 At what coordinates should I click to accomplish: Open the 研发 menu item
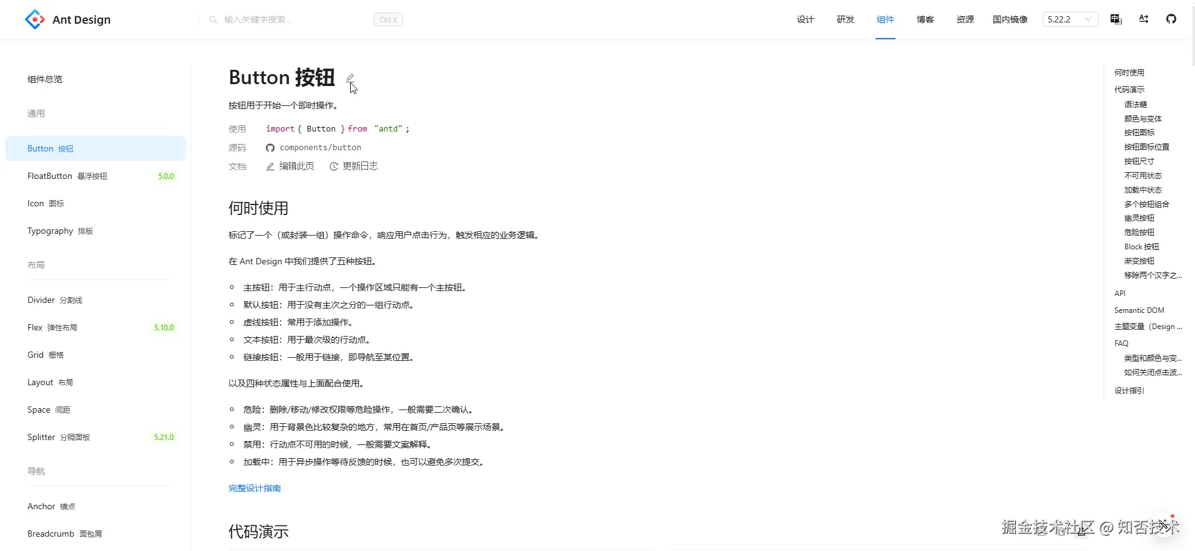point(846,19)
